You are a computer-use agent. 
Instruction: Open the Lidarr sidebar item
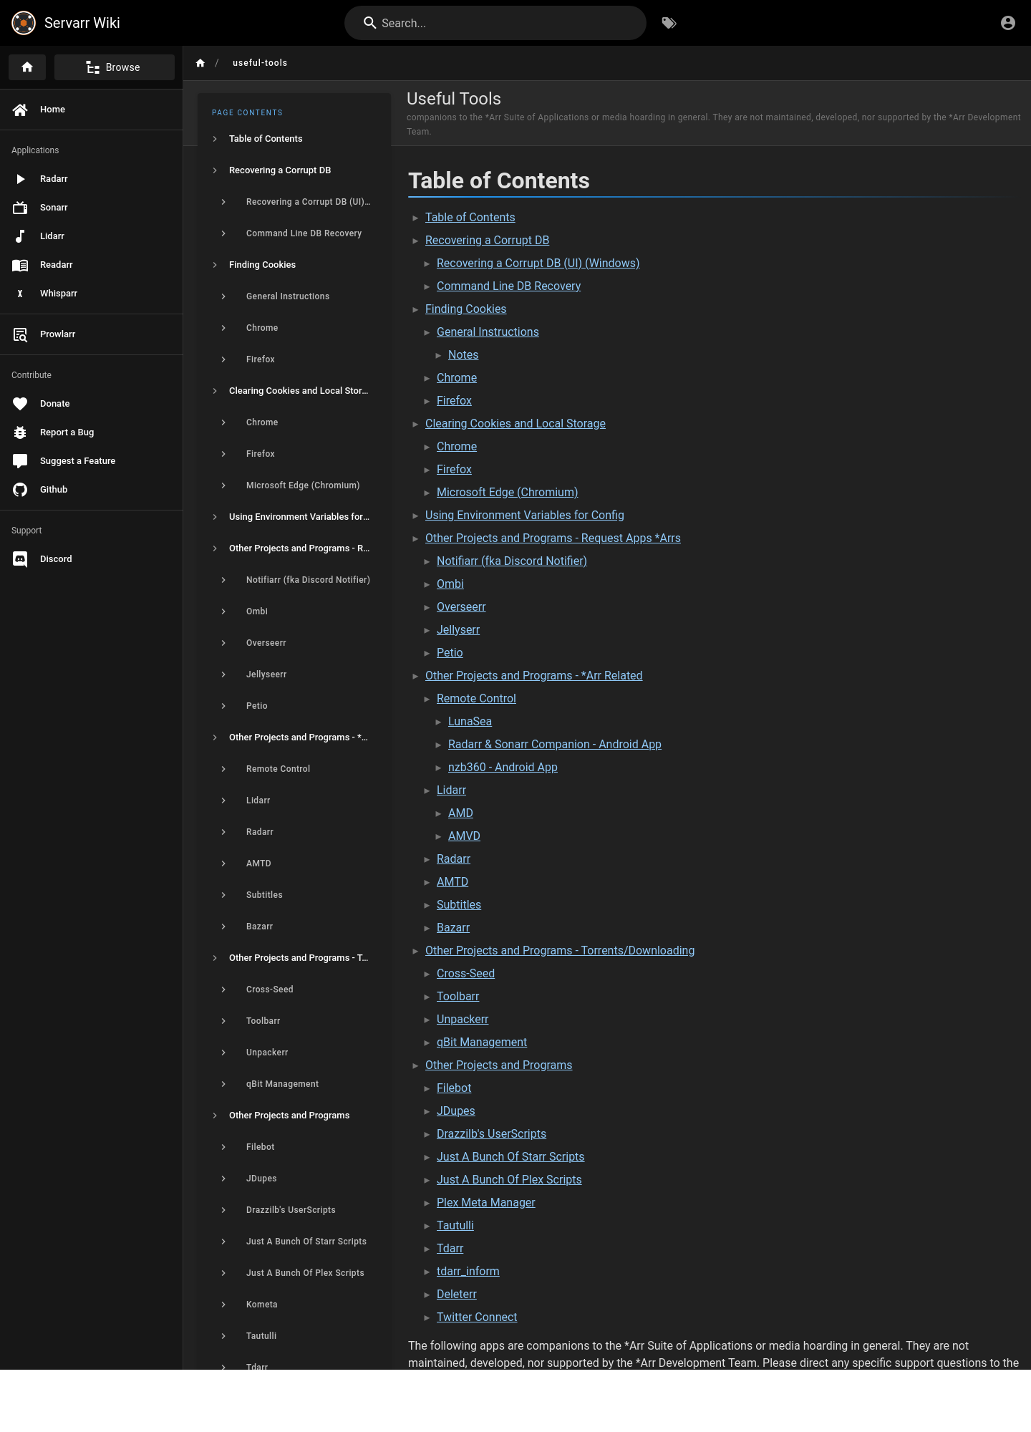pos(91,236)
